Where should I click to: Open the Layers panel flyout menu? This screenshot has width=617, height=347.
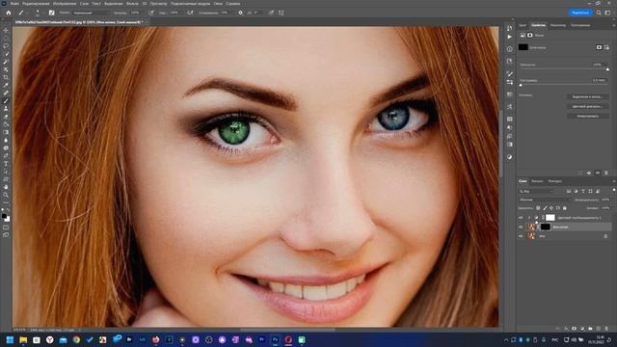(x=613, y=181)
